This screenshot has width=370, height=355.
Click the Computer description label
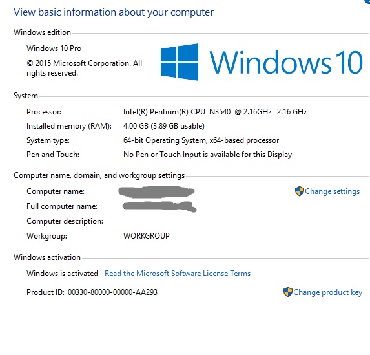65,221
